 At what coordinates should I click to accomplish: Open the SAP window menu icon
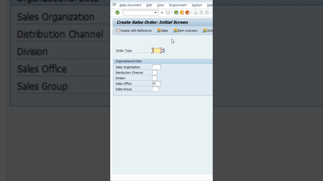(x=114, y=5)
